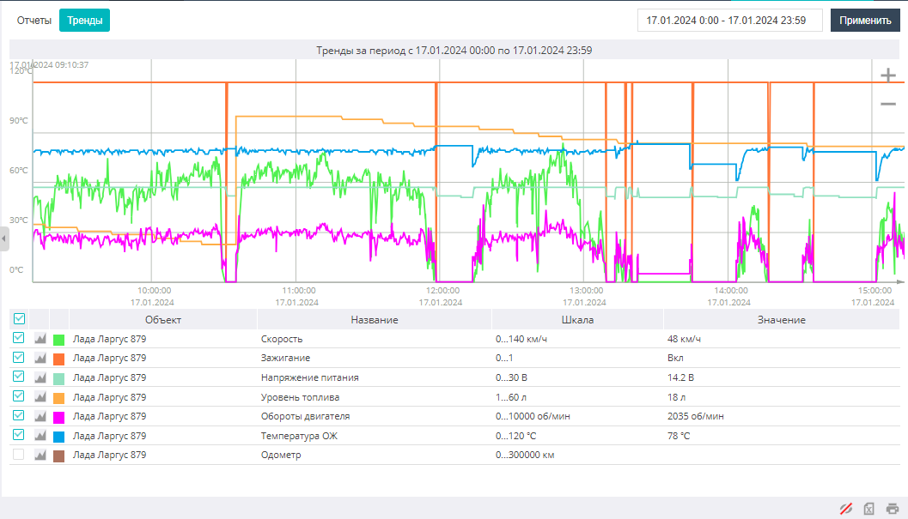The height and width of the screenshot is (519, 908).
Task: Click the red crossed-out lines icon
Action: [x=846, y=509]
